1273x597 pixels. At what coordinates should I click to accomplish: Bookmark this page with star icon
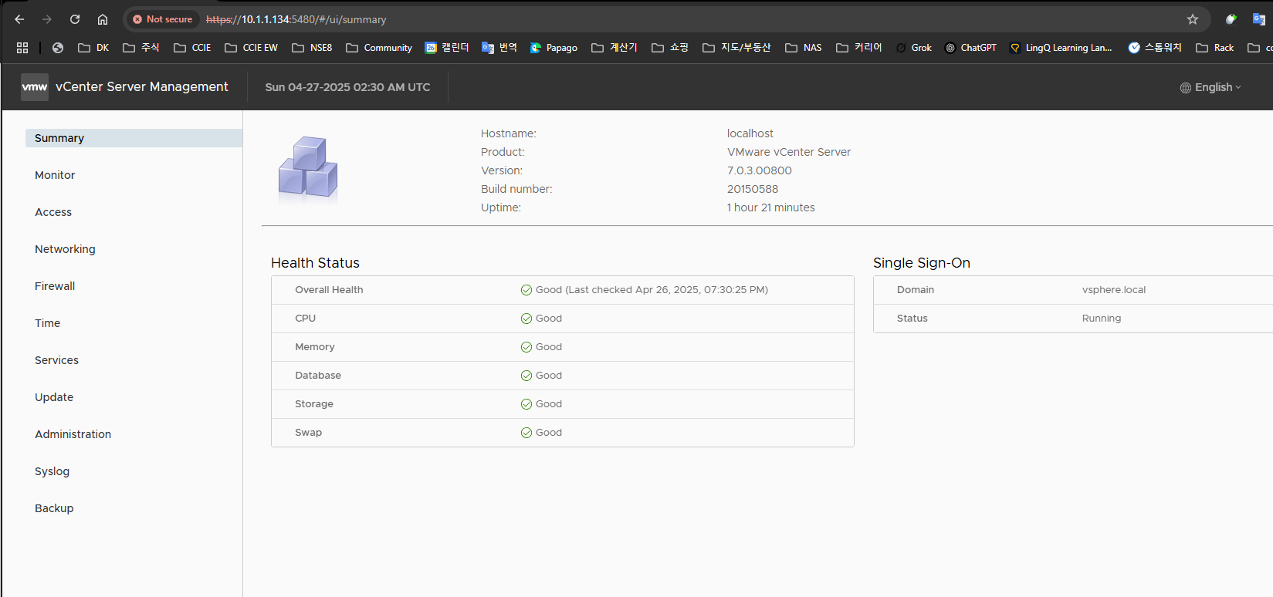(1193, 19)
